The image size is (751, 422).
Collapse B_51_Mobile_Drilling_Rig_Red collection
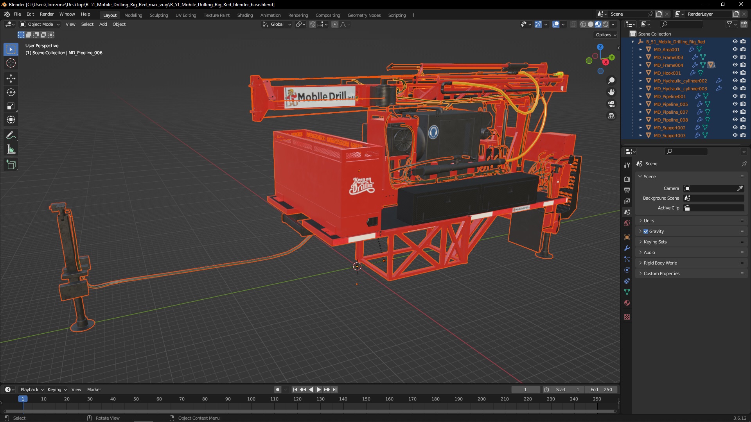(633, 42)
